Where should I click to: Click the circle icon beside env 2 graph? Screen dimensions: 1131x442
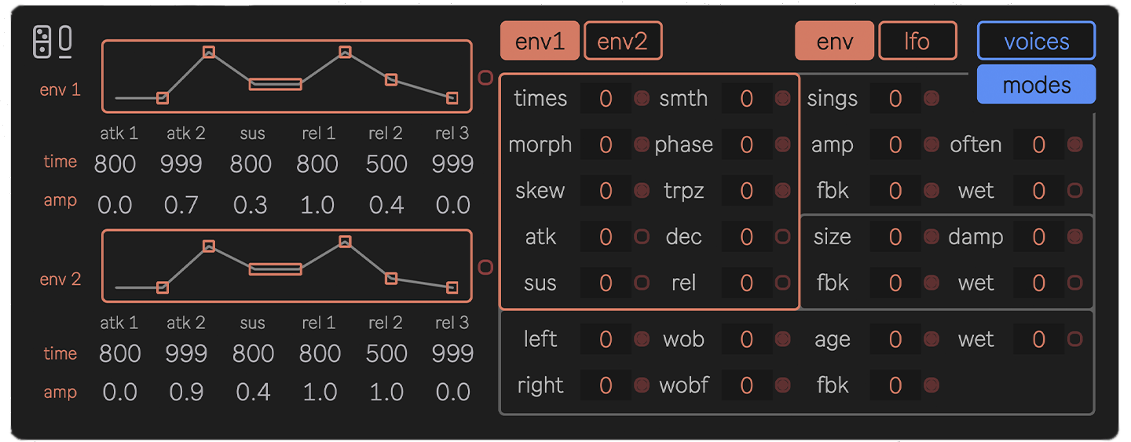(x=485, y=268)
